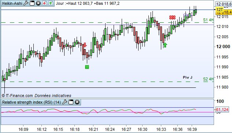Click the Heikin-Ashi window panel icon
The width and height of the screenshot is (232, 133).
click(32, 3)
